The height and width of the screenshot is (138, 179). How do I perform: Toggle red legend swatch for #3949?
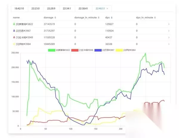click(75, 50)
